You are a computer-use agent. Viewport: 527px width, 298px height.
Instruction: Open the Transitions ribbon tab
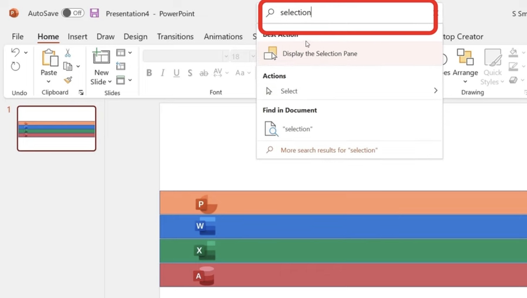pyautogui.click(x=175, y=37)
